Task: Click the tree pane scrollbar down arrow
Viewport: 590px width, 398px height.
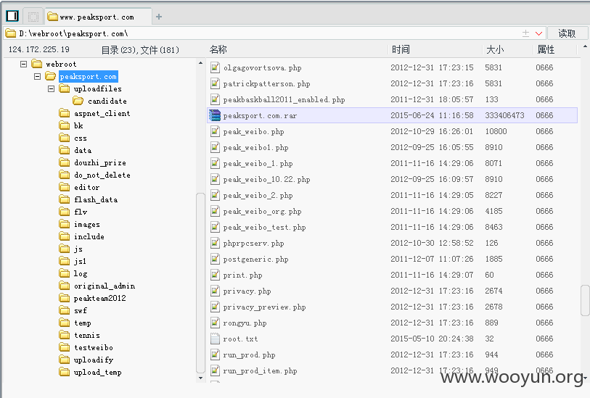Action: pyautogui.click(x=200, y=378)
